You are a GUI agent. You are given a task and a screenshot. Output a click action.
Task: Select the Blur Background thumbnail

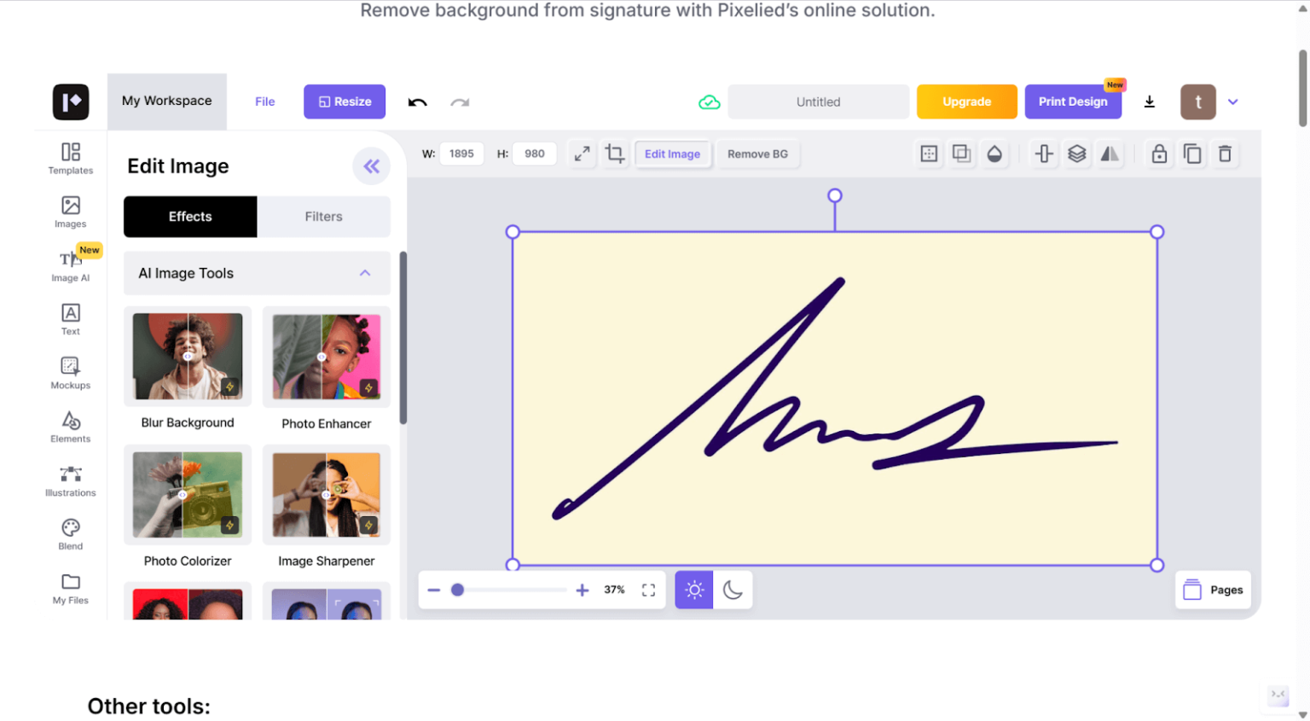point(188,357)
